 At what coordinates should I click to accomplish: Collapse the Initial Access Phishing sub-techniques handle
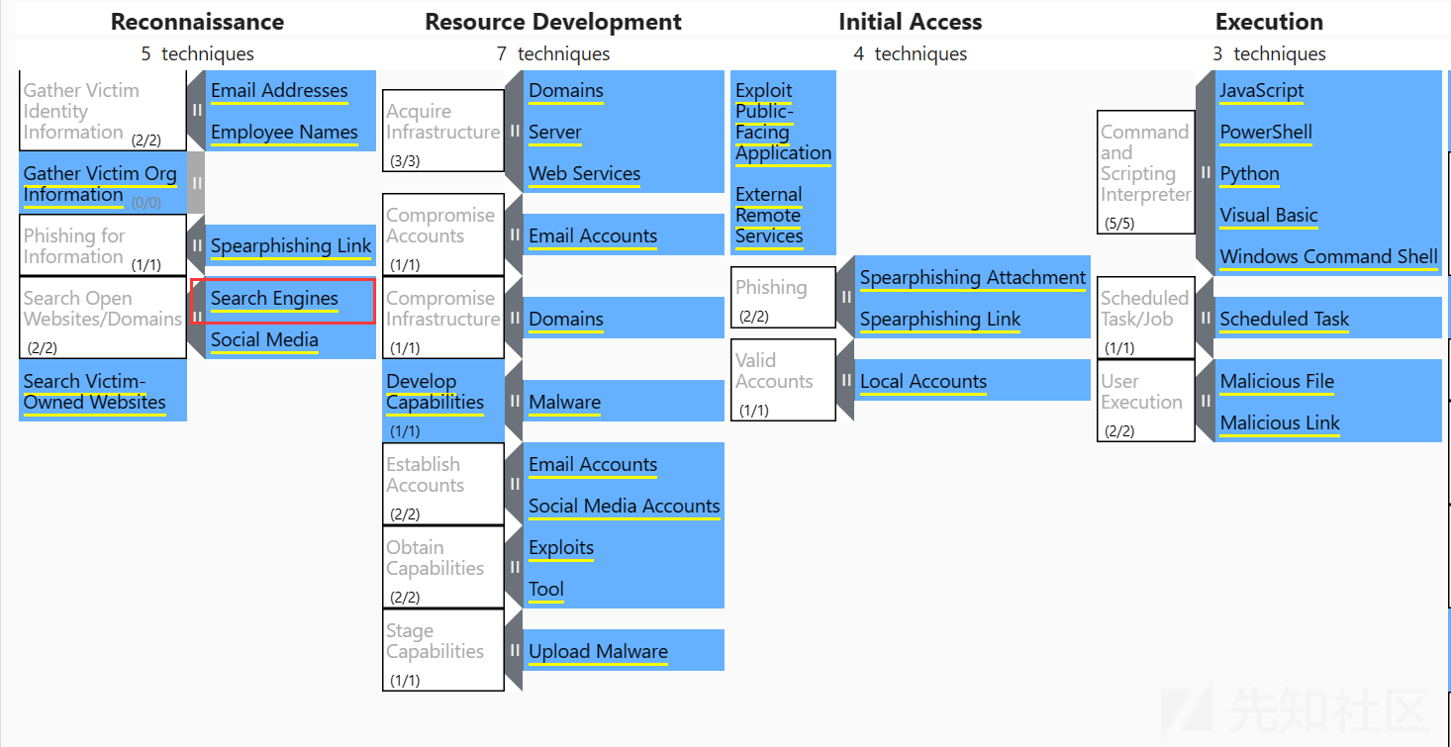846,297
